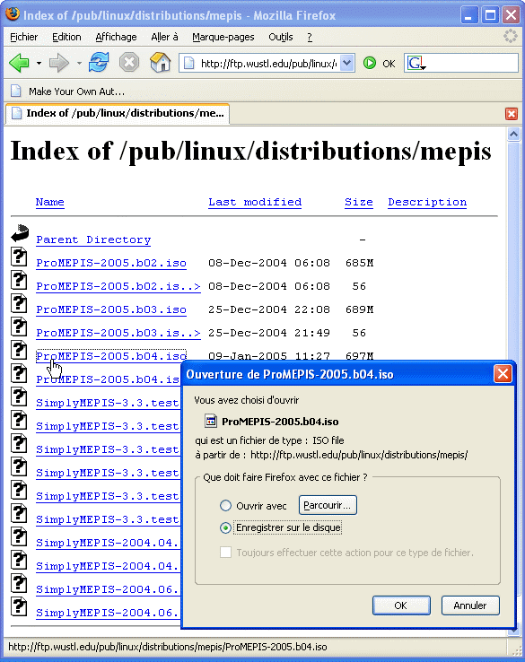525x662 pixels.
Task: Click the Firefox logo in title bar
Action: click(13, 14)
